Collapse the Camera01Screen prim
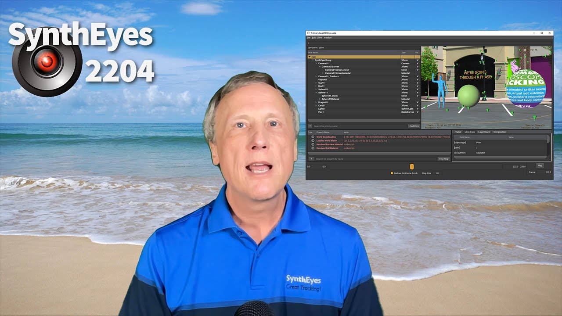562x316 pixels. pyautogui.click(x=320, y=67)
